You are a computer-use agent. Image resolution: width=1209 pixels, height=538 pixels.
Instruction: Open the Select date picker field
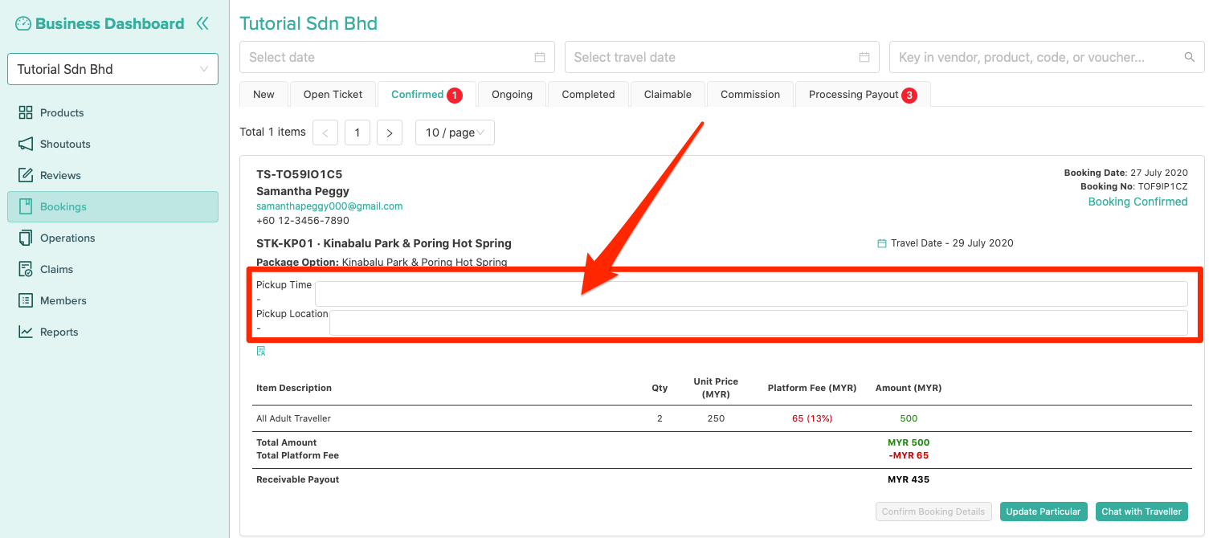pyautogui.click(x=397, y=57)
